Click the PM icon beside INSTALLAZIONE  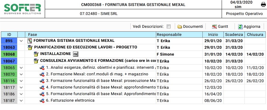75,54
